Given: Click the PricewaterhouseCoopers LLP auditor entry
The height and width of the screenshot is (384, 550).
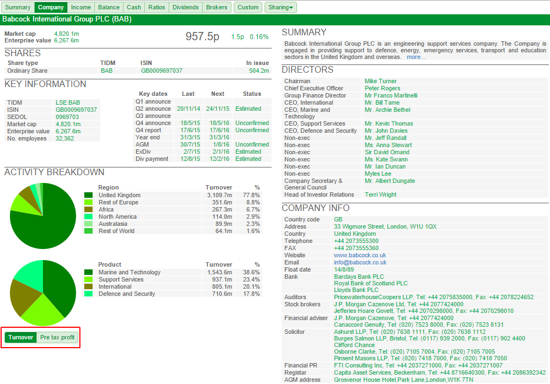Looking at the screenshot, I should tap(434, 298).
